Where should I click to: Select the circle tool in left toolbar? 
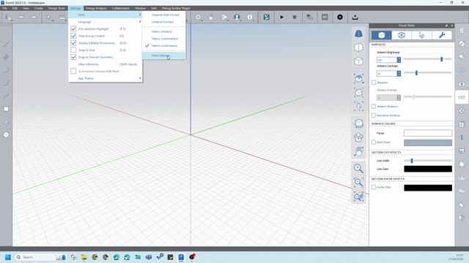tap(6, 134)
